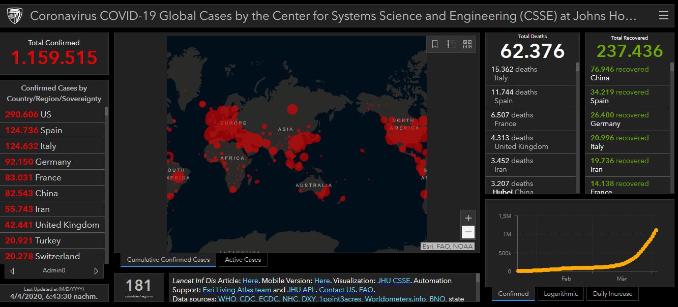Screen dimensions: 678x307
Task: Open the bookmarks icon on the map
Action: [435, 44]
